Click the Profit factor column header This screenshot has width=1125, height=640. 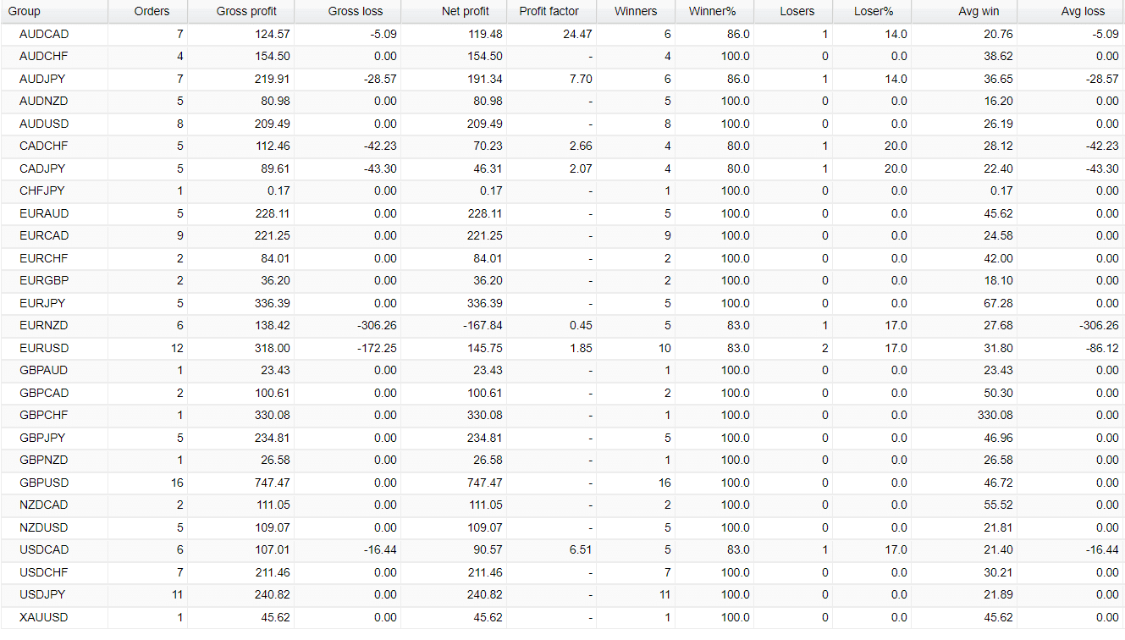coord(551,12)
